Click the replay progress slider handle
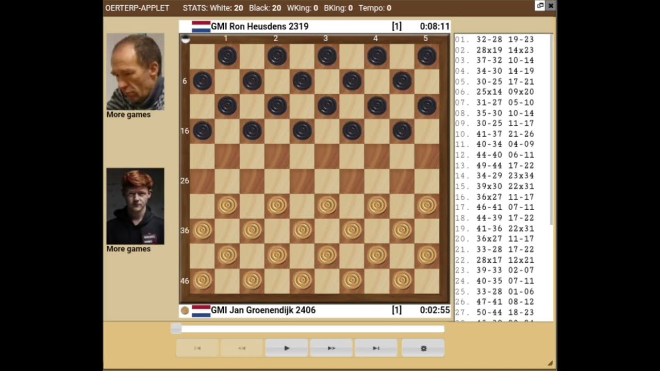 click(x=176, y=329)
